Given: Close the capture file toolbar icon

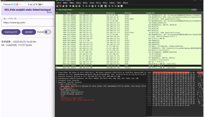Looking at the screenshot, I should [x=76, y=6].
